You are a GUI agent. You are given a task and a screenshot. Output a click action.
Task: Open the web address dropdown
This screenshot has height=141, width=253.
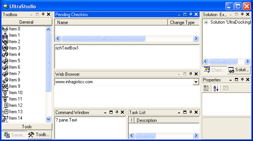[x=196, y=82]
